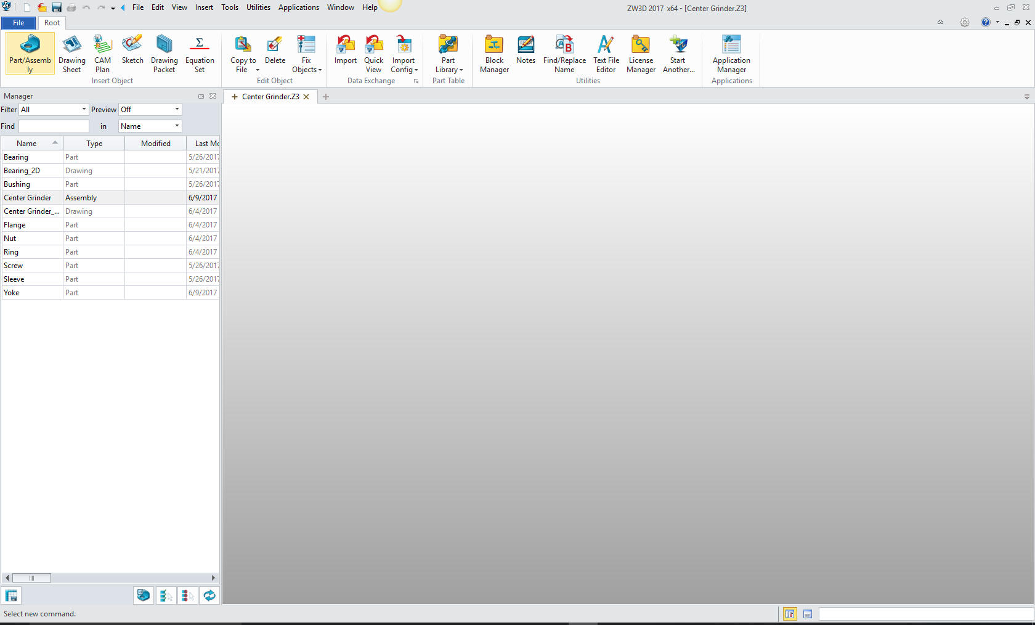Click the refresh icon below Manager list

tap(209, 595)
